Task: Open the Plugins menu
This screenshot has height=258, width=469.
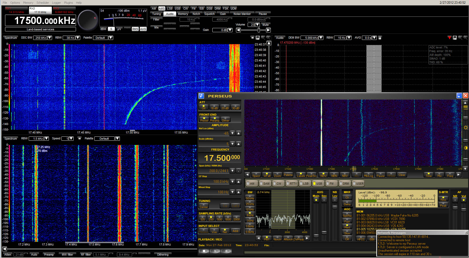Action: click(x=68, y=3)
